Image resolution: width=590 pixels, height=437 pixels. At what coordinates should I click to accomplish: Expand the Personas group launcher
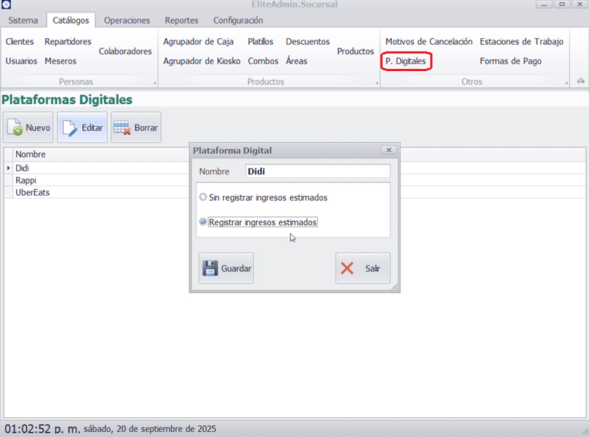coord(154,83)
